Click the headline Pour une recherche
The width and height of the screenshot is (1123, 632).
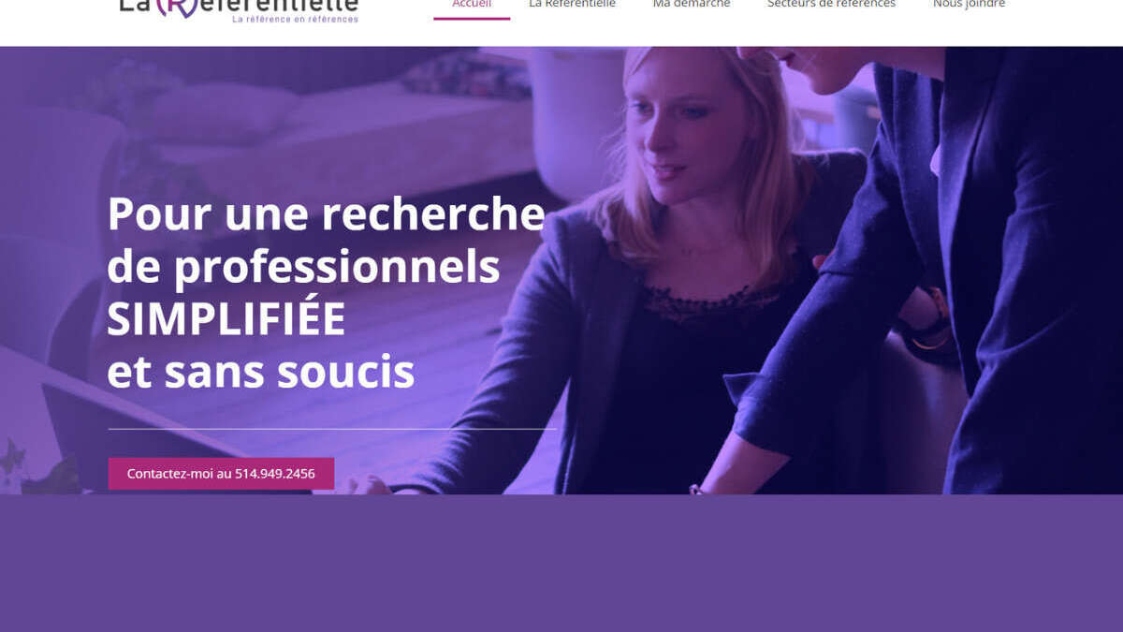[x=326, y=213]
